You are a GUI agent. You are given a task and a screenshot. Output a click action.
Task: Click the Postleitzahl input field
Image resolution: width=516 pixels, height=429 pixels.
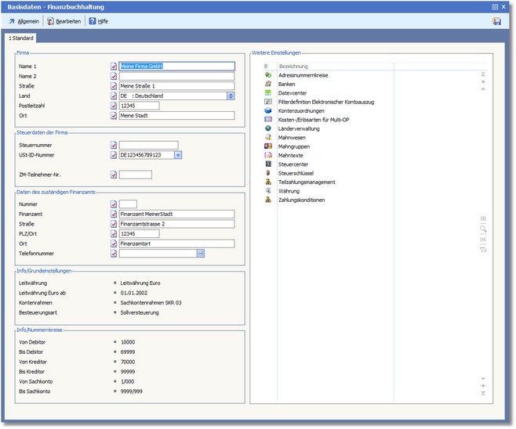click(140, 106)
